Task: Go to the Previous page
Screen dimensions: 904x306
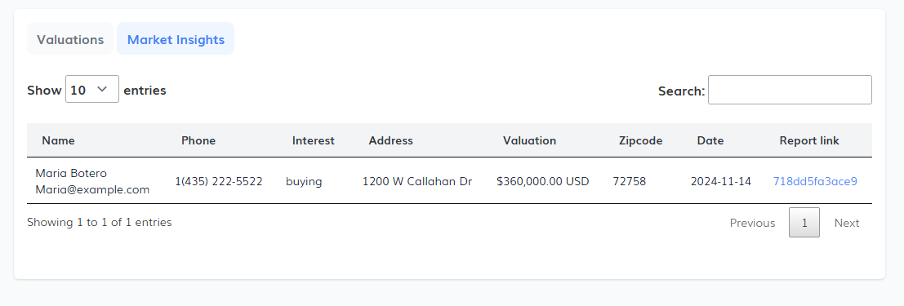Action: click(752, 223)
